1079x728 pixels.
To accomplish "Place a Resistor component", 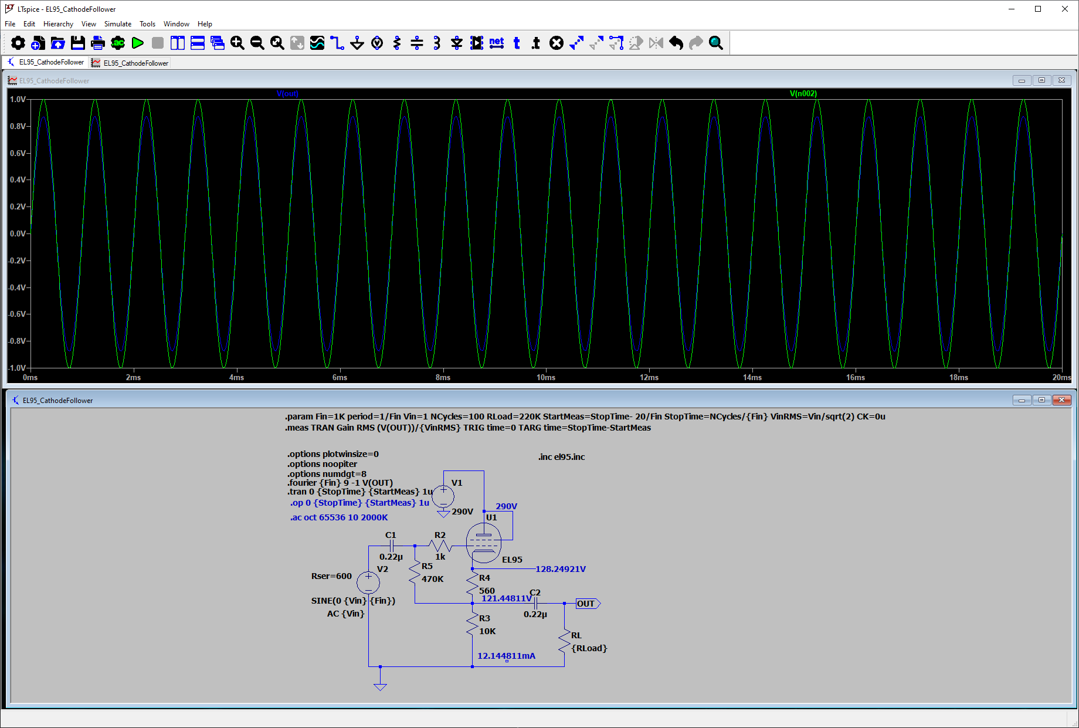I will coord(397,43).
